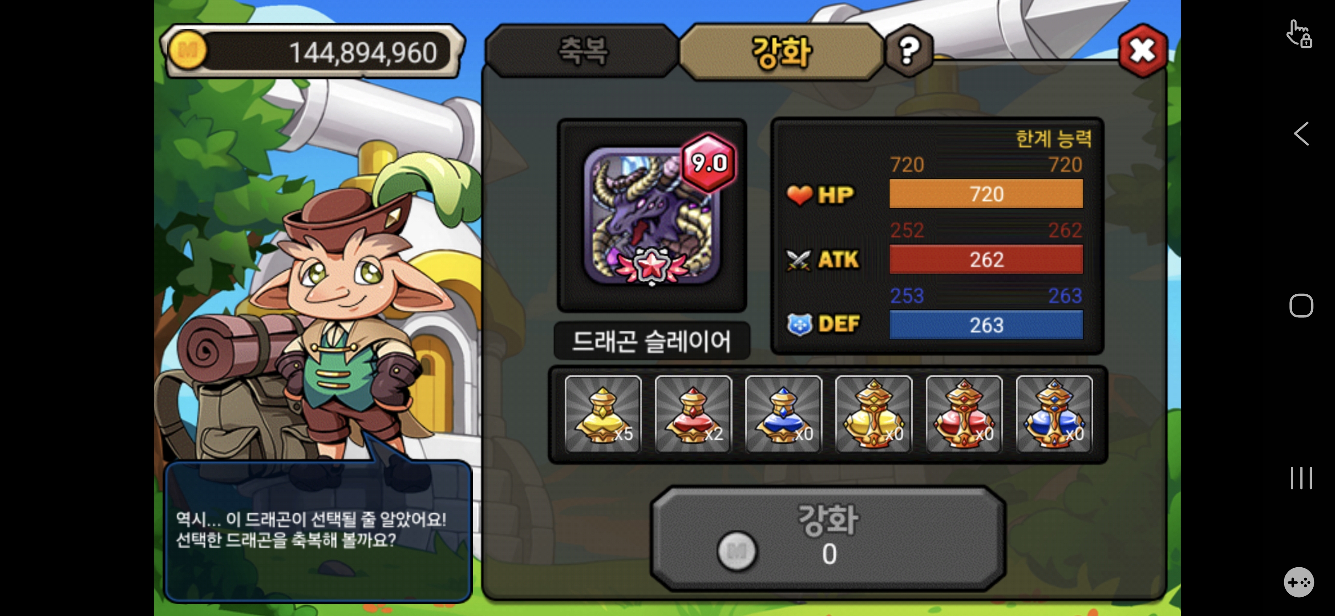Screen dimensions: 1335x616
Task: Tap the red ATK 262 bar
Action: tap(986, 259)
